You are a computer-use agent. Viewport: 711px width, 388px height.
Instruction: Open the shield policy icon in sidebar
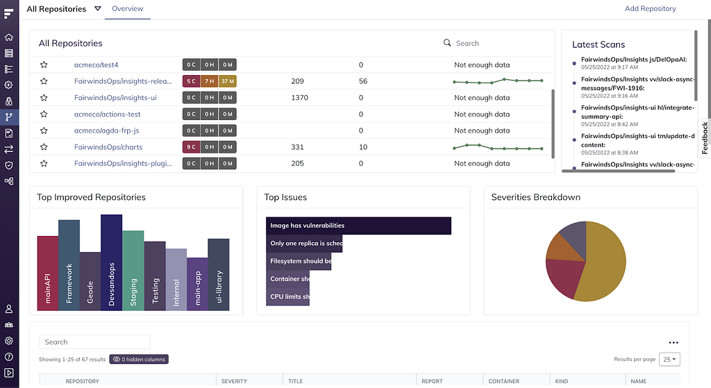click(x=8, y=165)
